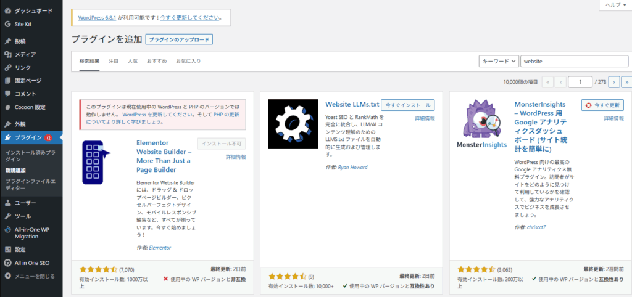
Task: Focus the plugin search field containing website
Action: tap(575, 61)
